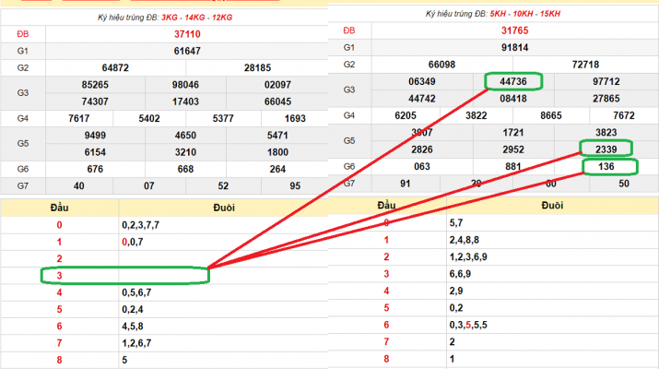659x369 pixels.
Task: Click G2 number 64872
Action: (115, 67)
